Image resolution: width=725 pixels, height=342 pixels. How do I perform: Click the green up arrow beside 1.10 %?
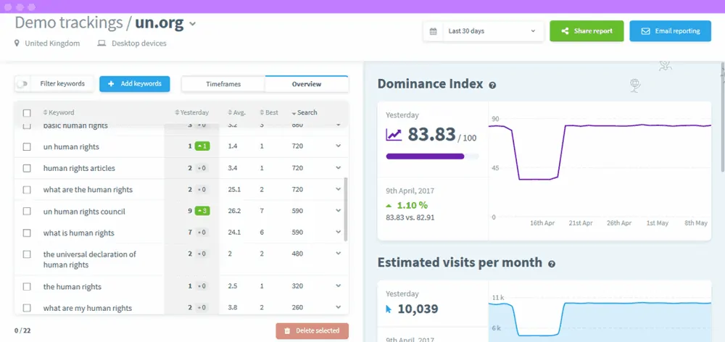click(x=389, y=205)
